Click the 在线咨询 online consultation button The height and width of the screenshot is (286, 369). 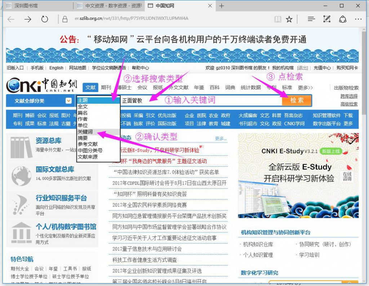[x=347, y=176]
